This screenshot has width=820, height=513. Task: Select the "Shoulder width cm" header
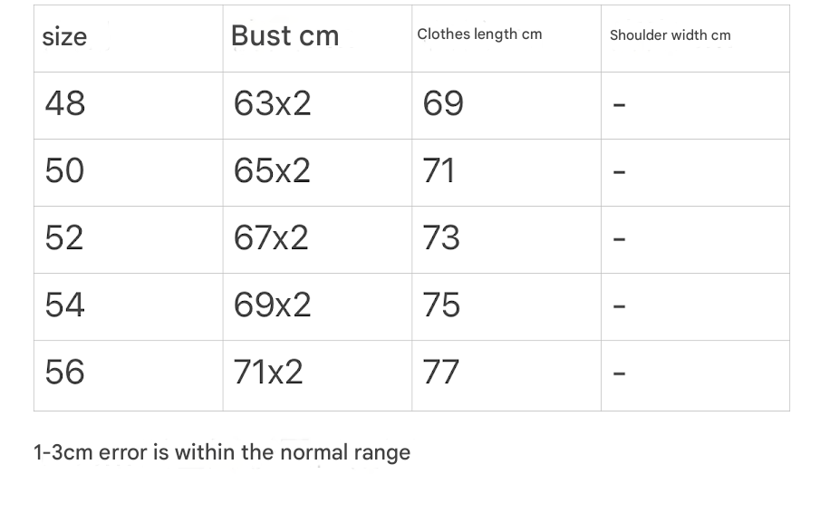click(670, 35)
